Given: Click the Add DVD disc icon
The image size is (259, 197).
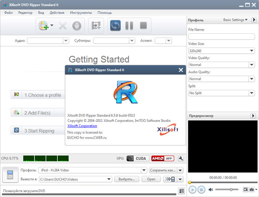Looking at the screenshot, I should click(43, 25).
